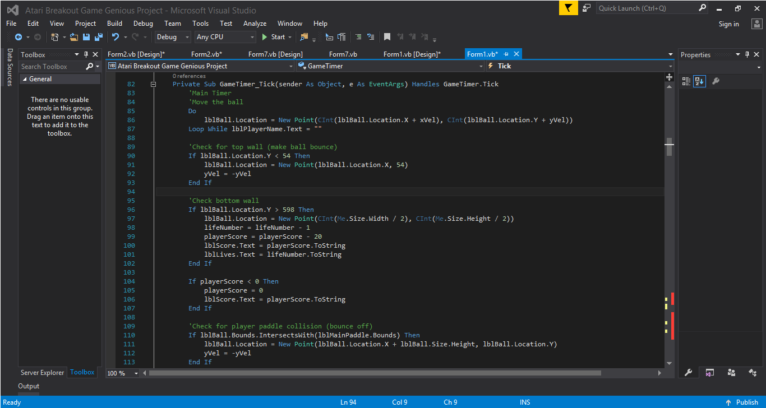Close the Form1.vb* tab
This screenshot has height=408, width=766.
click(x=516, y=54)
